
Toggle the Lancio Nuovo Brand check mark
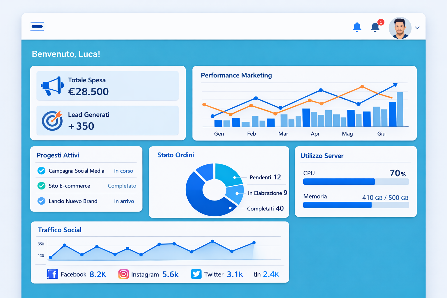(41, 201)
